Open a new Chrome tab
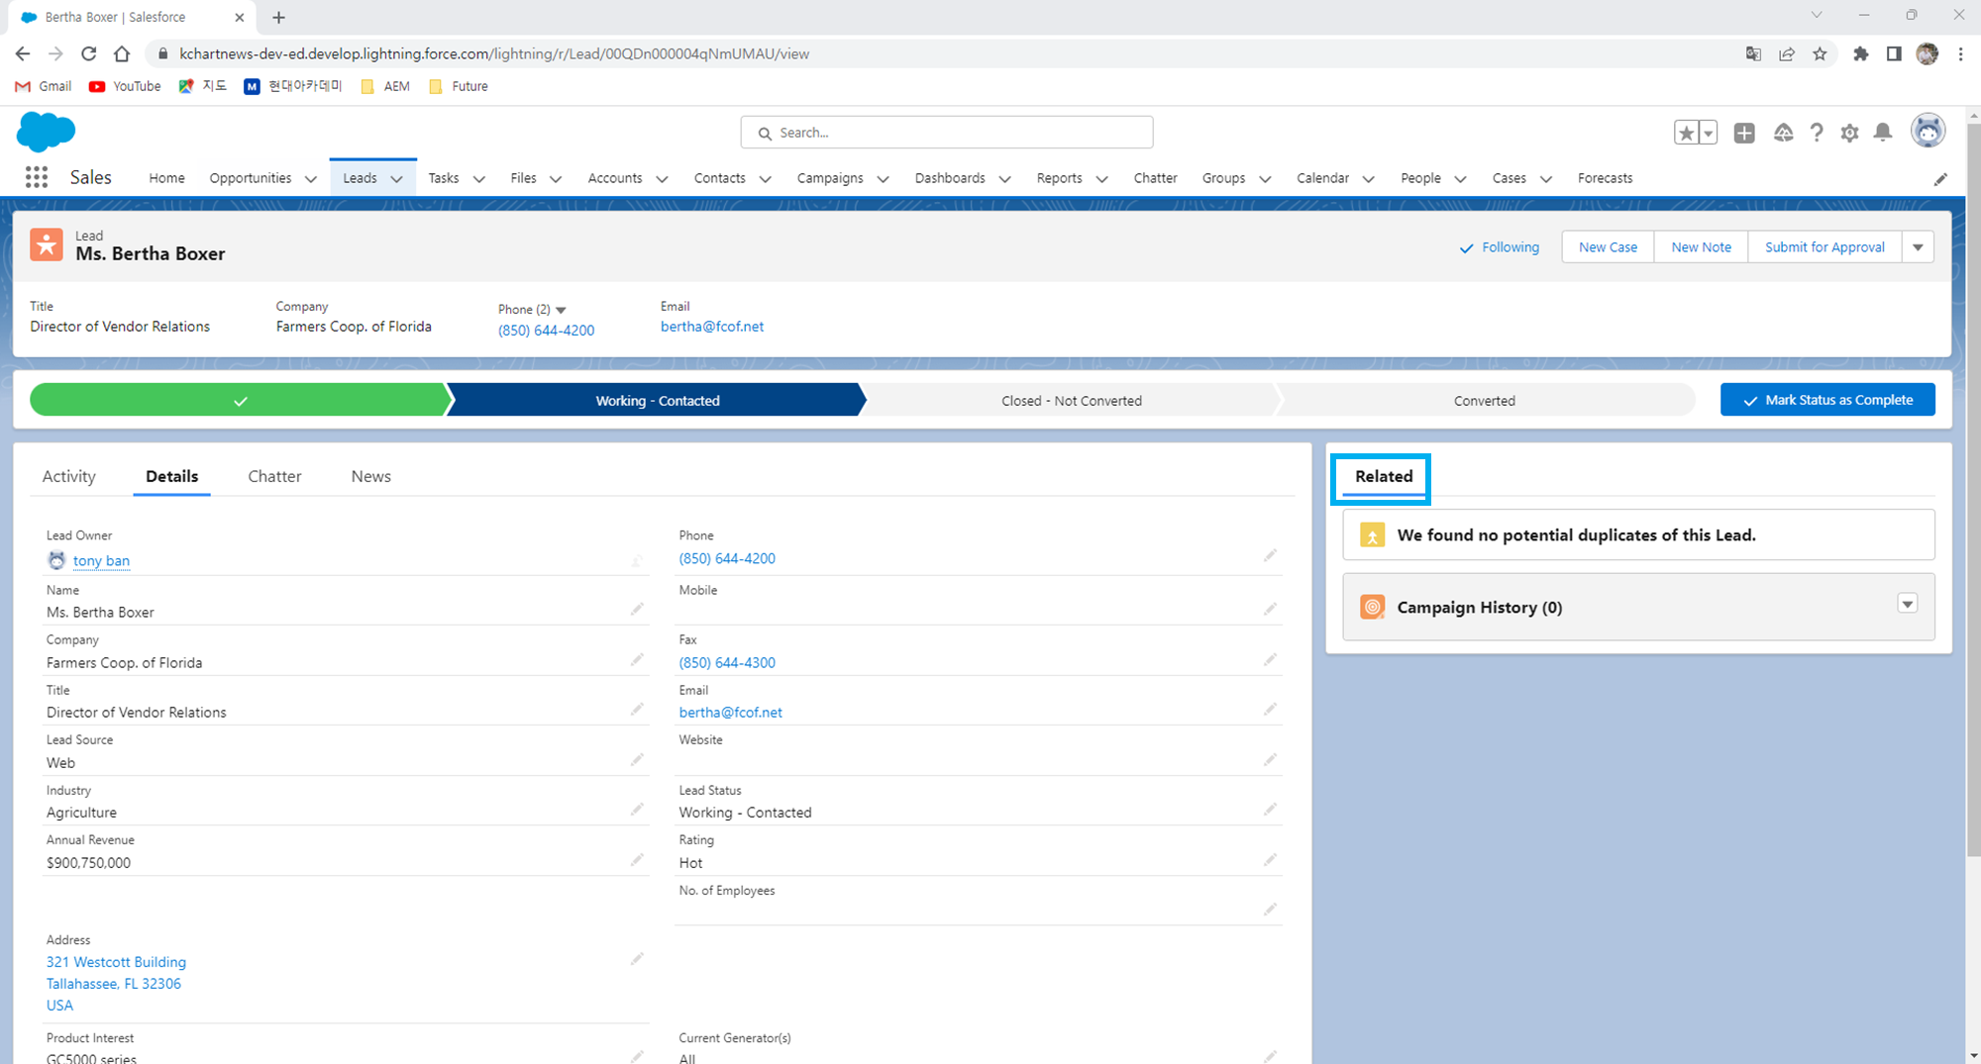This screenshot has width=1981, height=1064. point(278,17)
